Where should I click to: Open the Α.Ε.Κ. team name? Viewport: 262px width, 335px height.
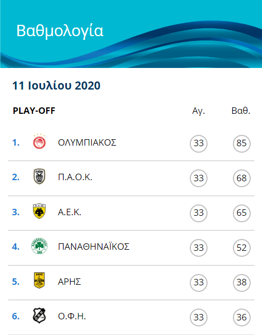[x=70, y=212]
